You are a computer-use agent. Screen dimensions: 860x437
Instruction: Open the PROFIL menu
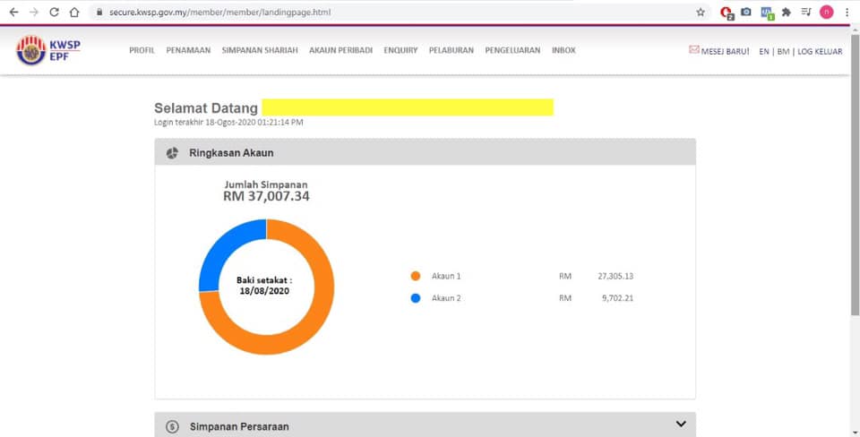pos(142,50)
